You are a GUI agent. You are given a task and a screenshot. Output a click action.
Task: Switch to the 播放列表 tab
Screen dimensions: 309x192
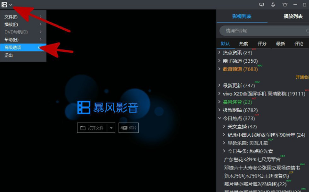293,16
